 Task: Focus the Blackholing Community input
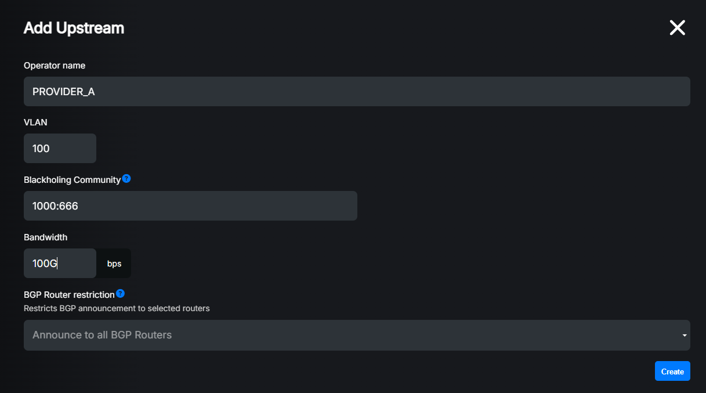pos(190,205)
